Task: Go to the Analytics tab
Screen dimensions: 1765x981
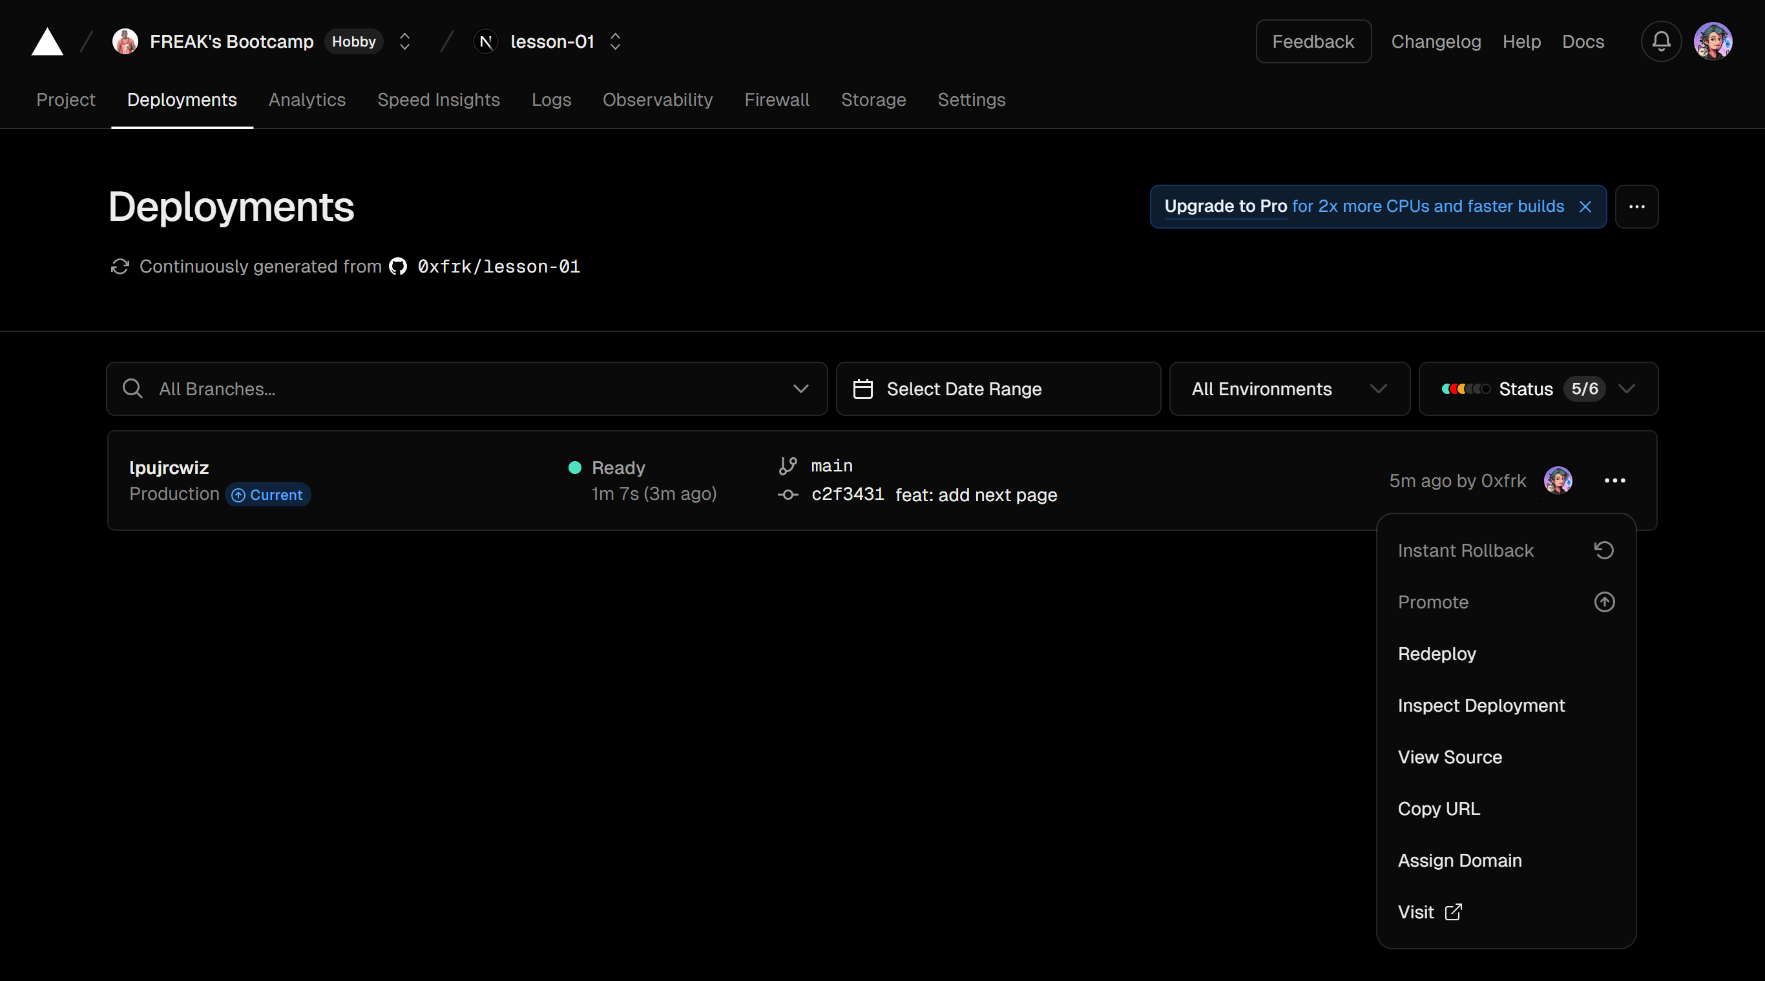Action: (x=307, y=100)
